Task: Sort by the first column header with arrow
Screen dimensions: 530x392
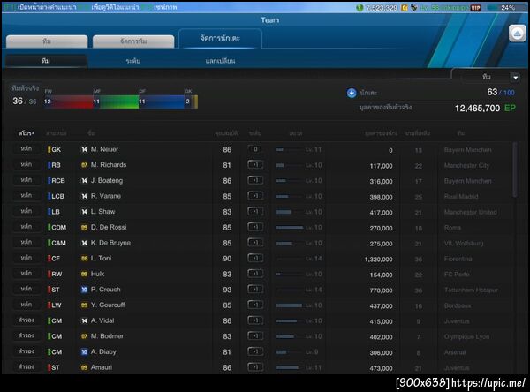Action: pos(26,133)
